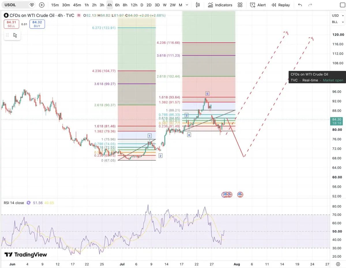Click the Elliott wave label 1
The image size is (346, 268).
pyautogui.click(x=150, y=136)
